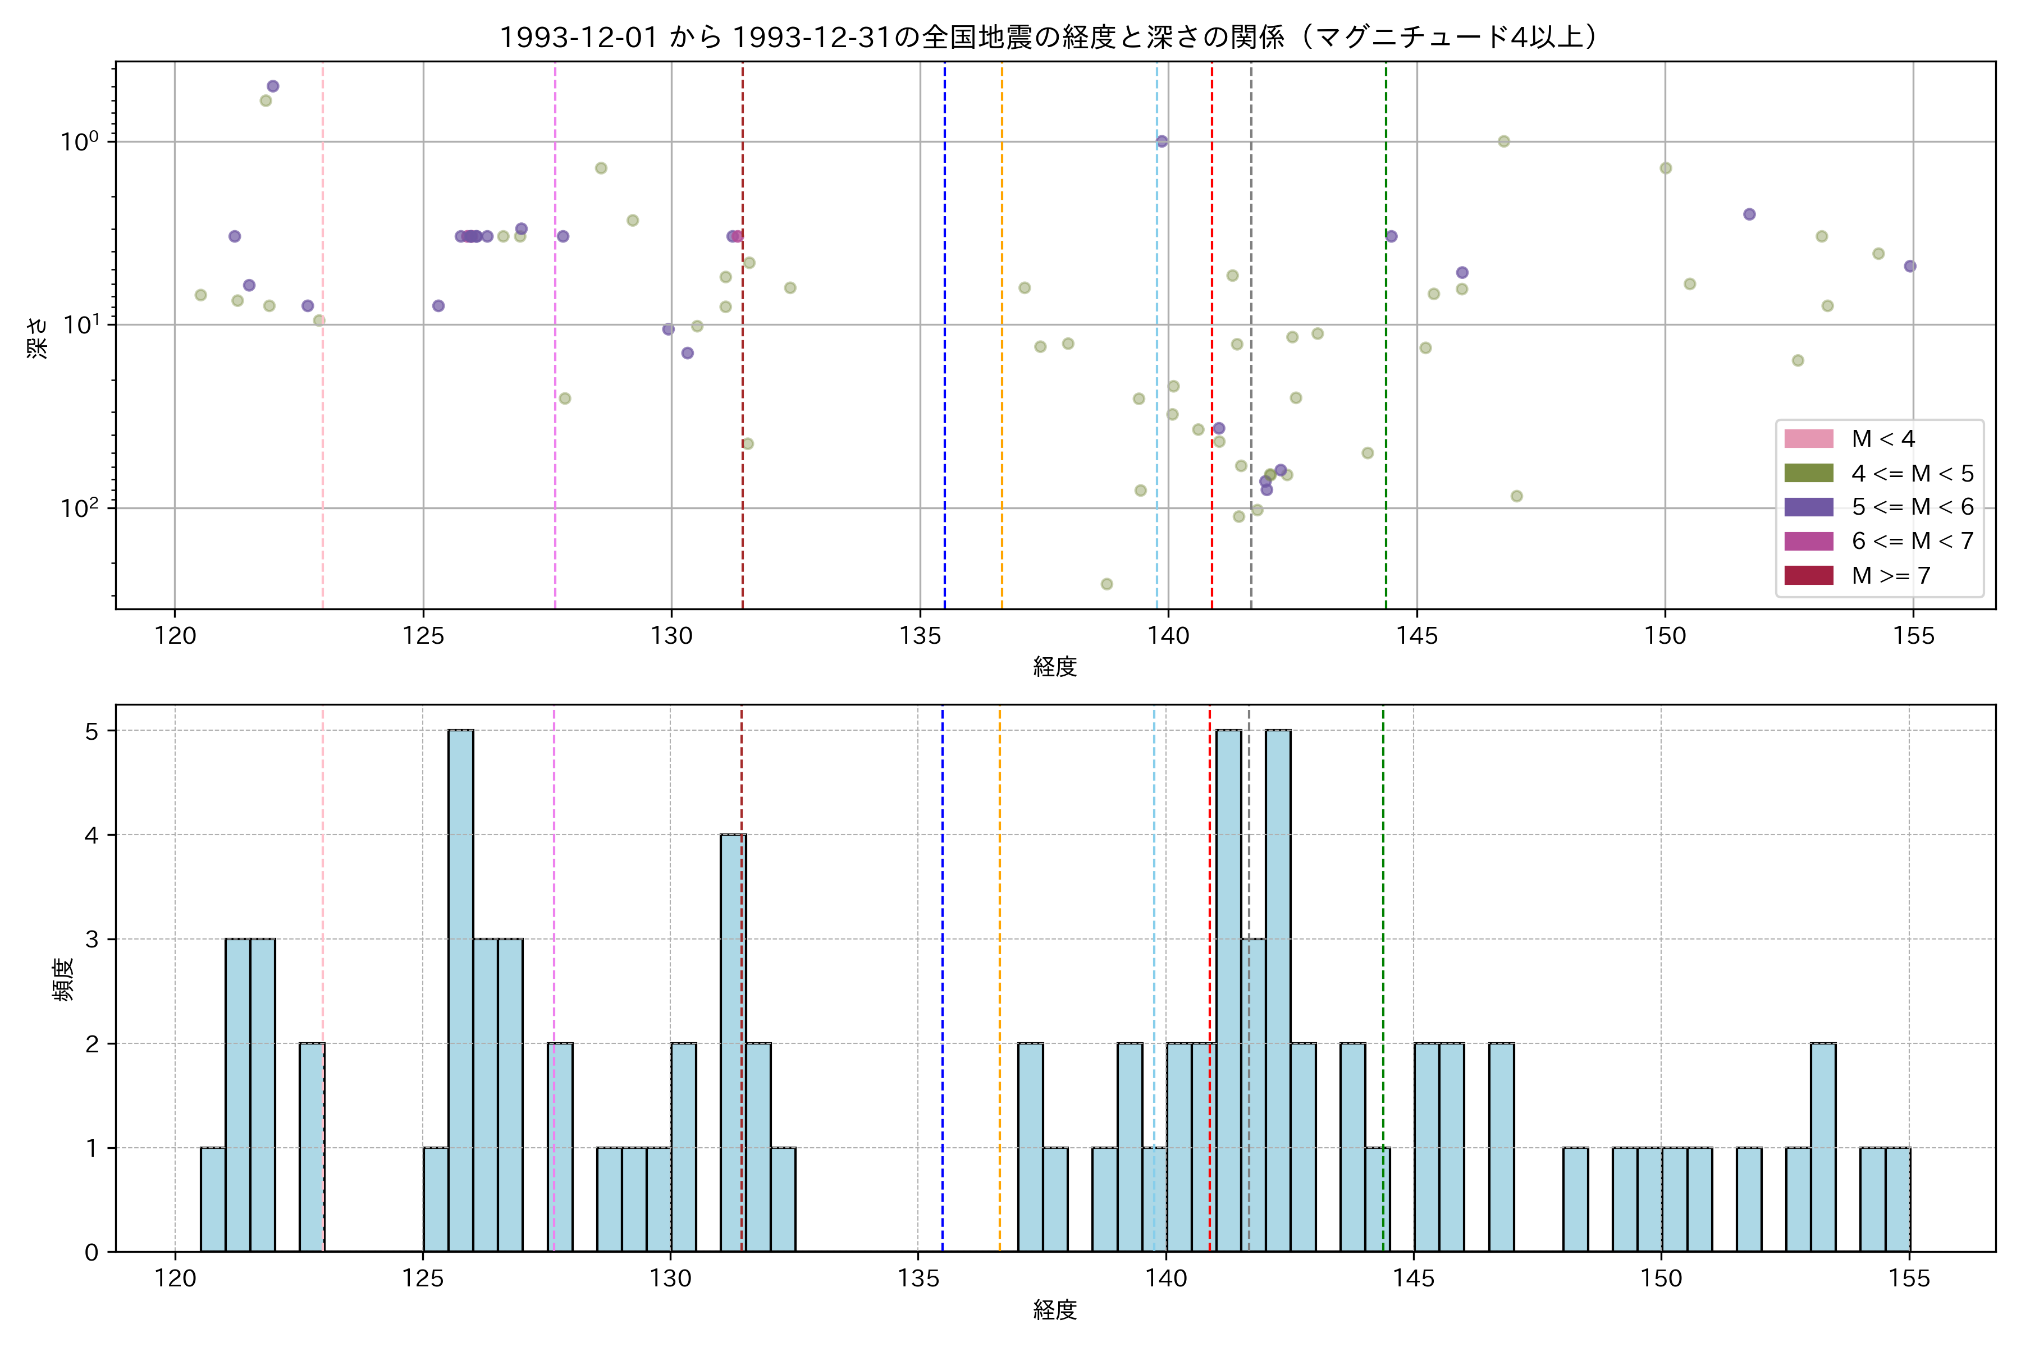Click the deepest scatter point near longitude 138.7
This screenshot has width=2021, height=1347.
point(1106,584)
